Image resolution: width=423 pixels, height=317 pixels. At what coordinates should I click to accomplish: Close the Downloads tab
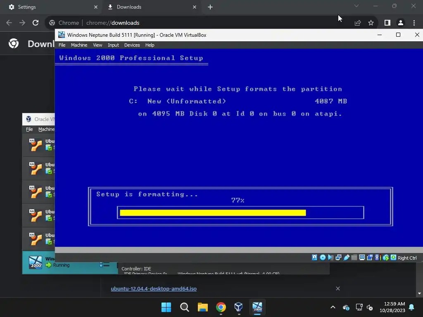195,7
